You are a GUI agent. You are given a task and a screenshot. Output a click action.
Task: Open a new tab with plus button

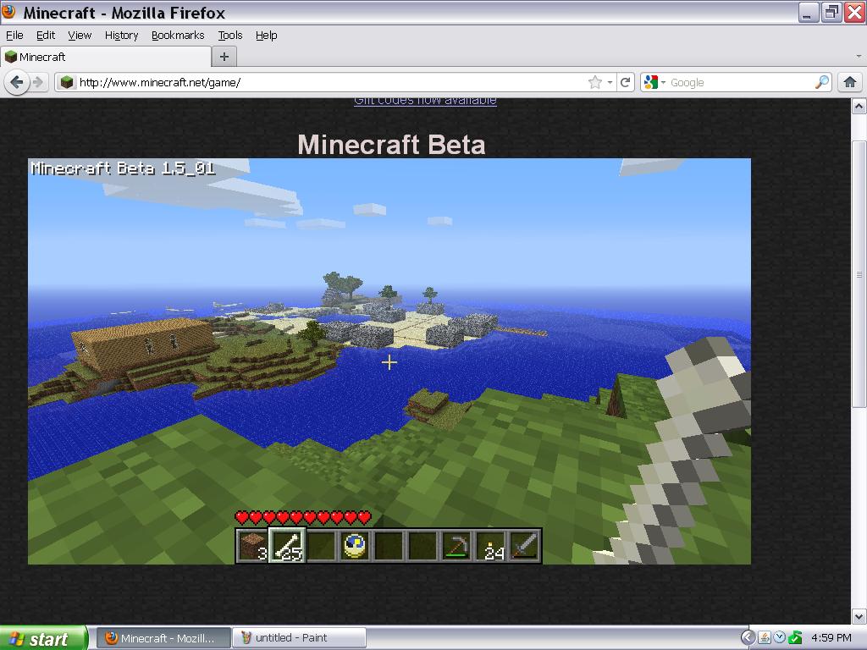[224, 57]
